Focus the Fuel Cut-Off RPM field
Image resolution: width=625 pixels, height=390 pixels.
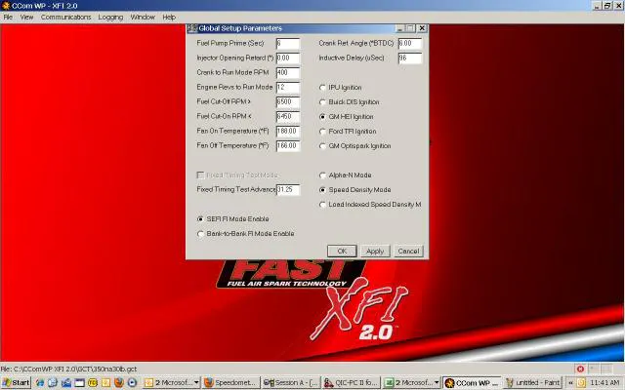(287, 102)
